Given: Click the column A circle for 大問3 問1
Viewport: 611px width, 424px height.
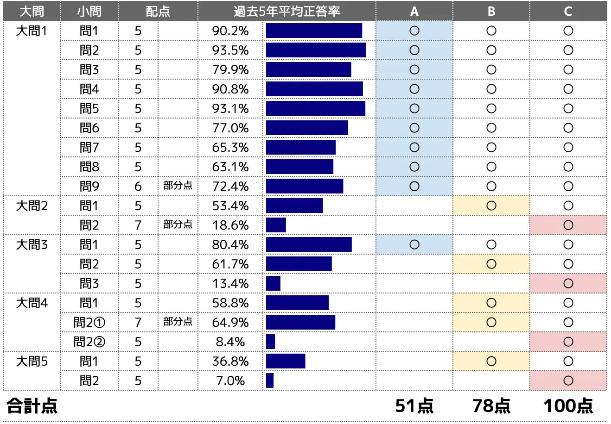Looking at the screenshot, I should (414, 244).
